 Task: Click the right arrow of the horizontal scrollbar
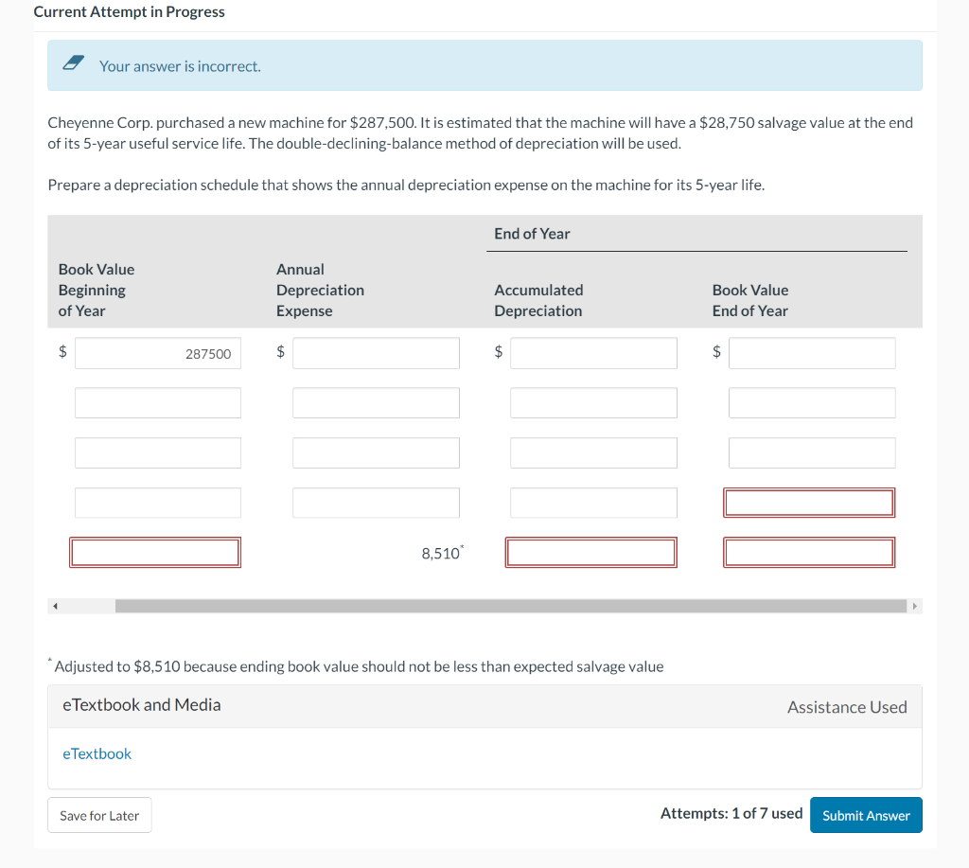[x=915, y=606]
